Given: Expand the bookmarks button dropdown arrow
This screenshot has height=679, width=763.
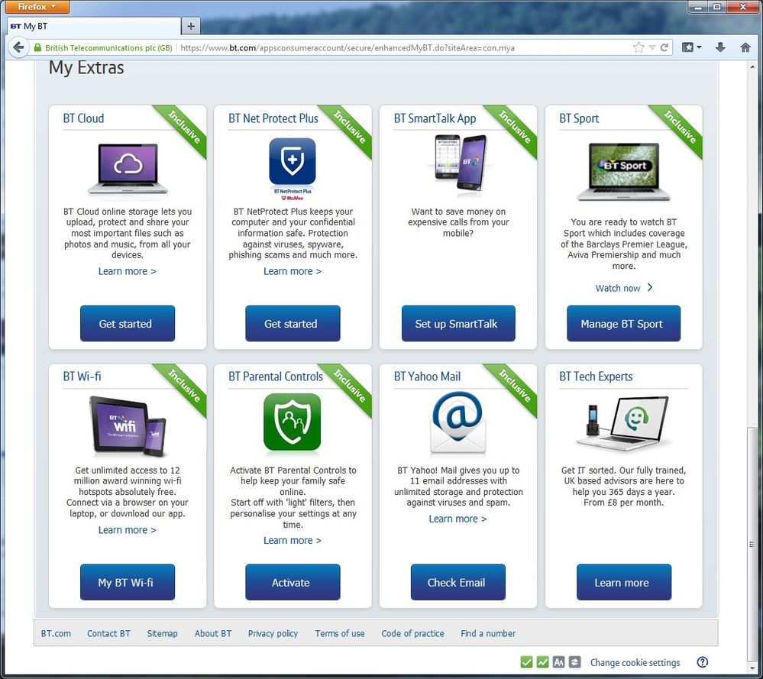Looking at the screenshot, I should 700,47.
